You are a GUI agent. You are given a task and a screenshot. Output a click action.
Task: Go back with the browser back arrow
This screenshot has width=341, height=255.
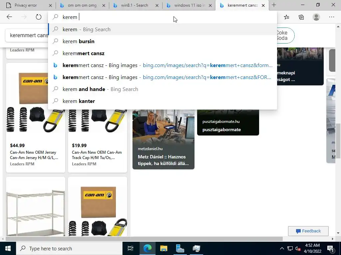[x=9, y=17]
